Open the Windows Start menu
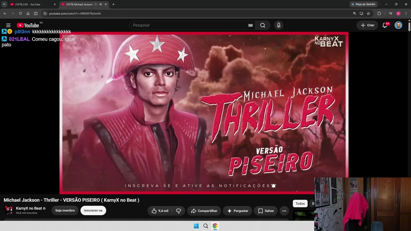The width and height of the screenshot is (411, 231). coord(196,226)
